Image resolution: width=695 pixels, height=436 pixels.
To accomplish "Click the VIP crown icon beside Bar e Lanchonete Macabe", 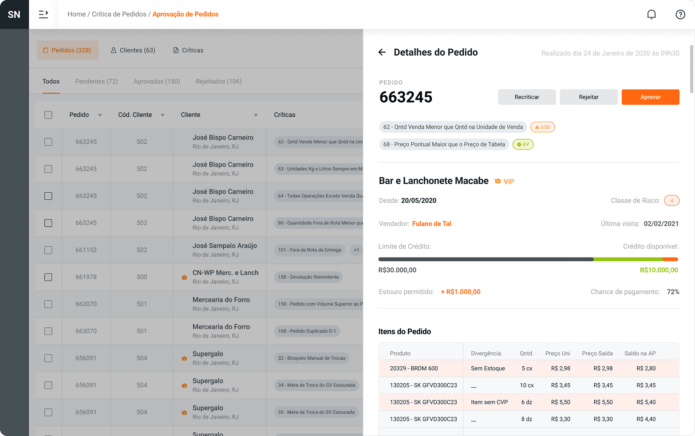I will tap(498, 181).
